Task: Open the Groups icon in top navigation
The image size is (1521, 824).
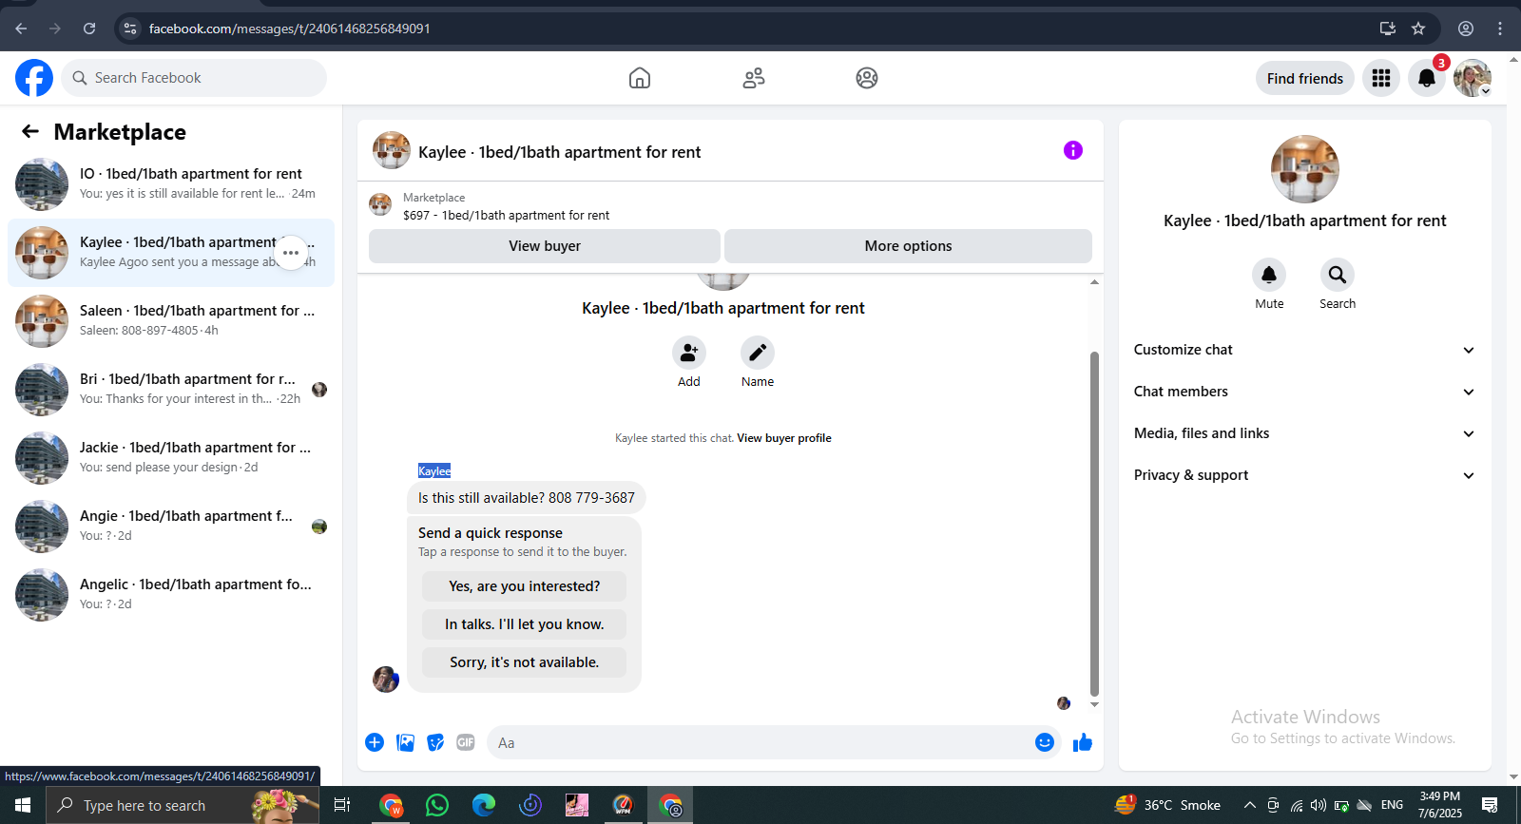Action: (x=867, y=78)
